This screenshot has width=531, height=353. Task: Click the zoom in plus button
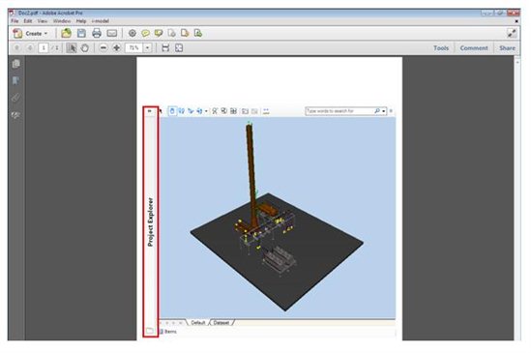click(x=116, y=47)
